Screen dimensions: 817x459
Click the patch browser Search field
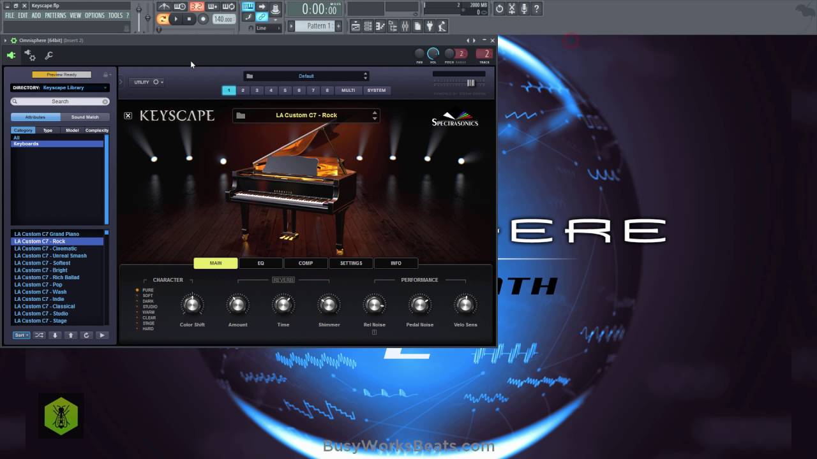coord(60,101)
